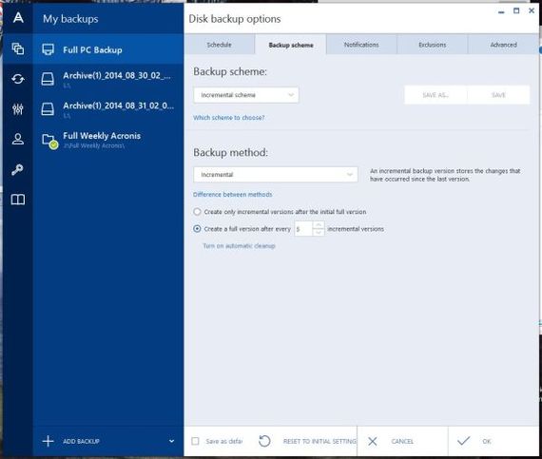Select Create a full version after every radio

coord(197,229)
